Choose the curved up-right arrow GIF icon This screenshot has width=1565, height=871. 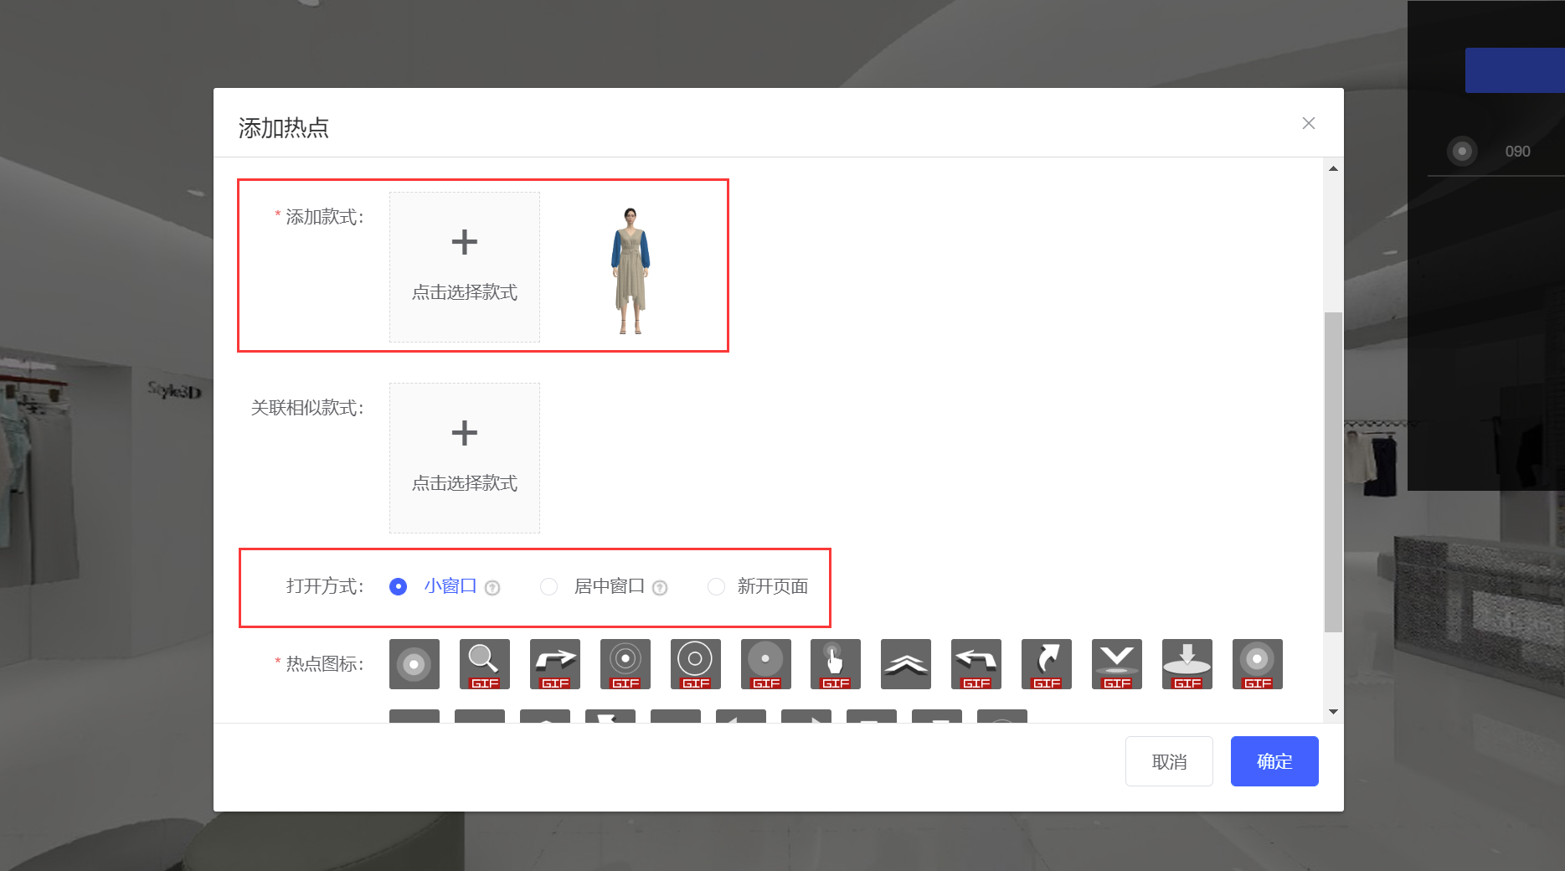[1046, 664]
